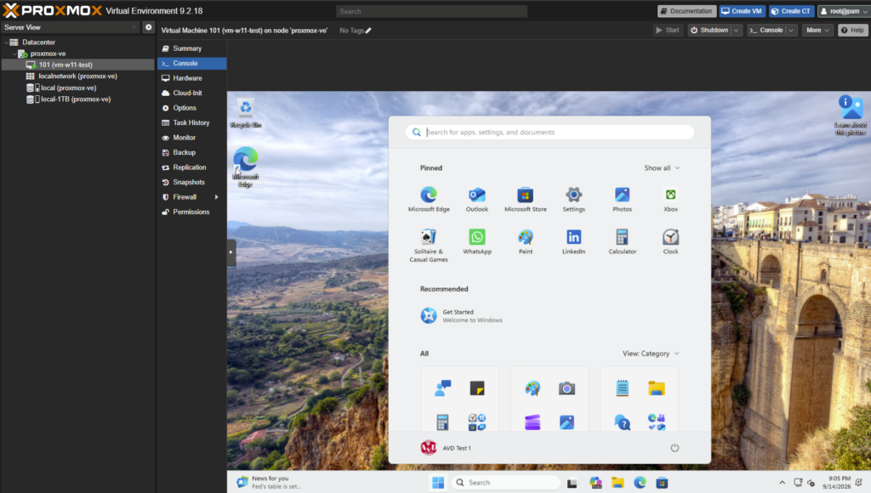The height and width of the screenshot is (493, 871).
Task: Open the Options tab
Action: [191, 108]
